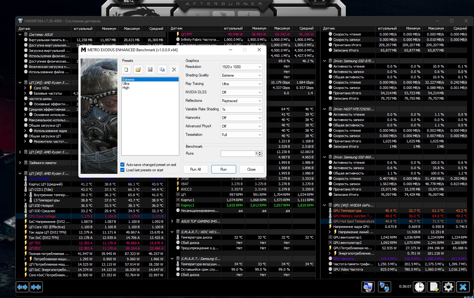Expand the L3 Температуры sub-item
This screenshot has height=298, width=474.
coord(25,200)
